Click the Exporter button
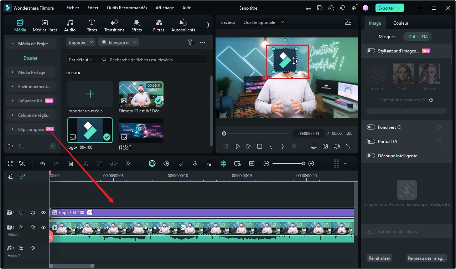The image size is (456, 269). coord(389,8)
